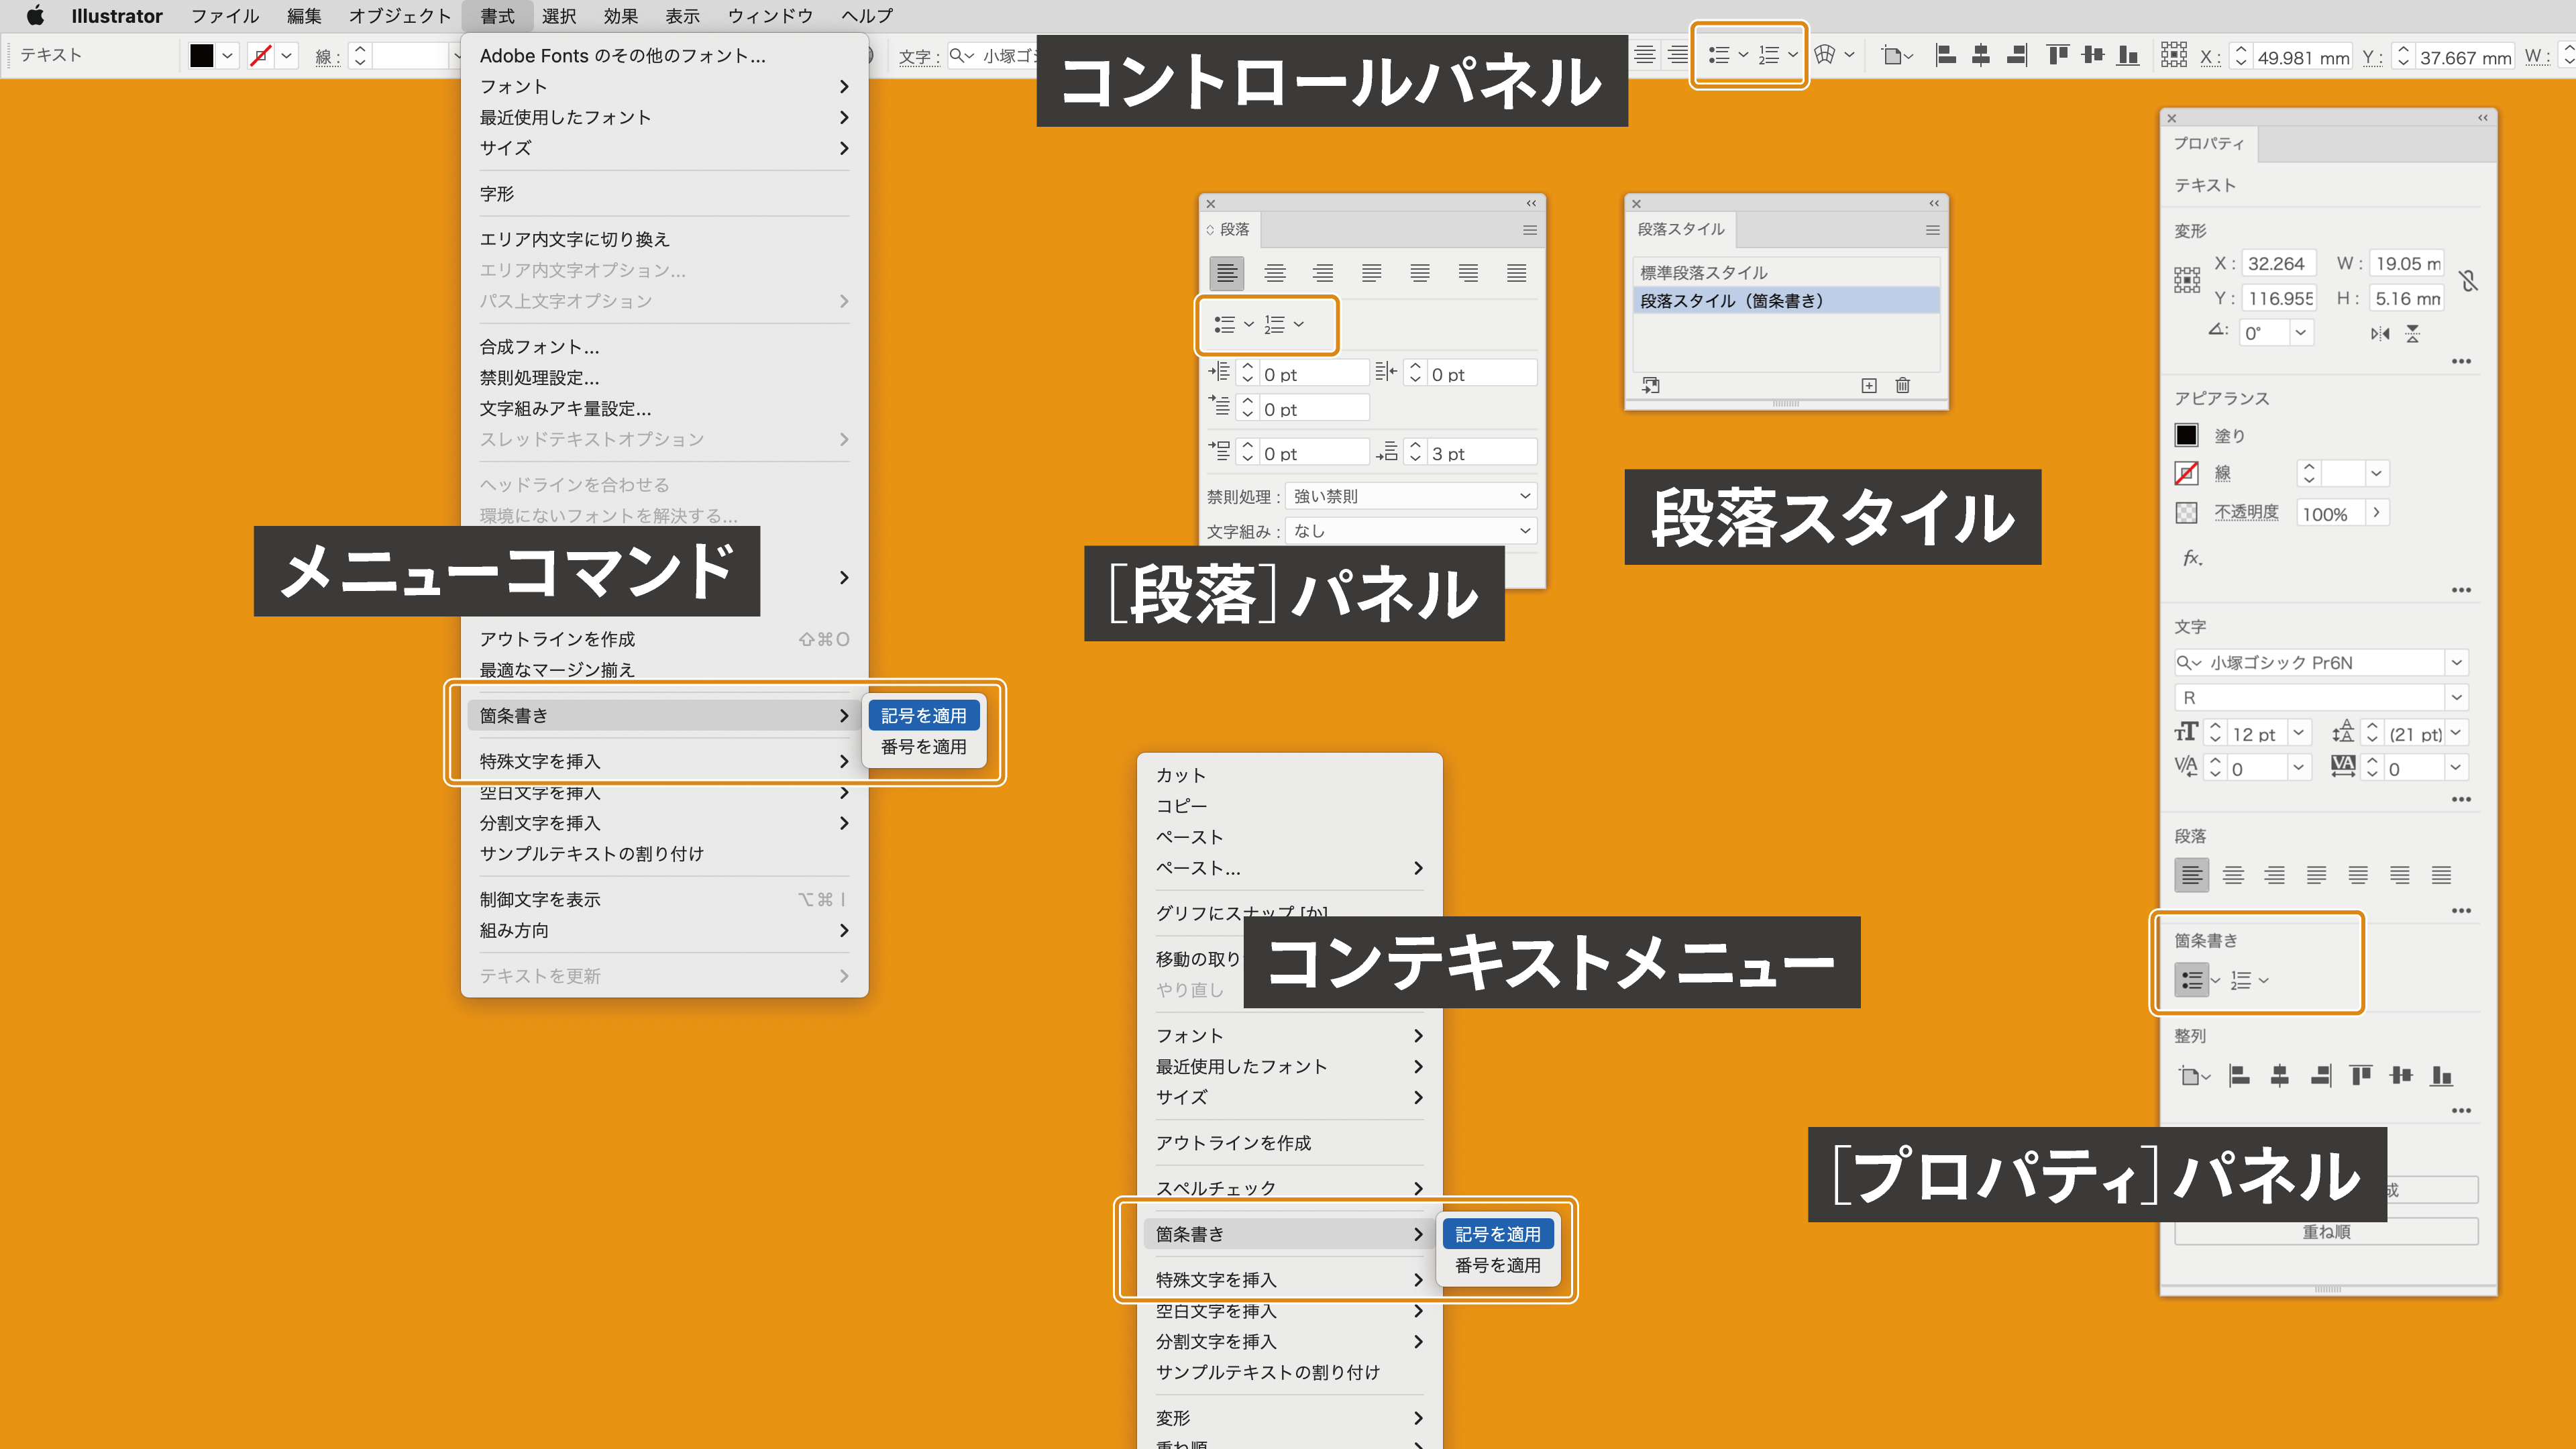This screenshot has width=2576, height=1449.
Task: Open the fx effects icon in アピアランス
Action: [2192, 558]
